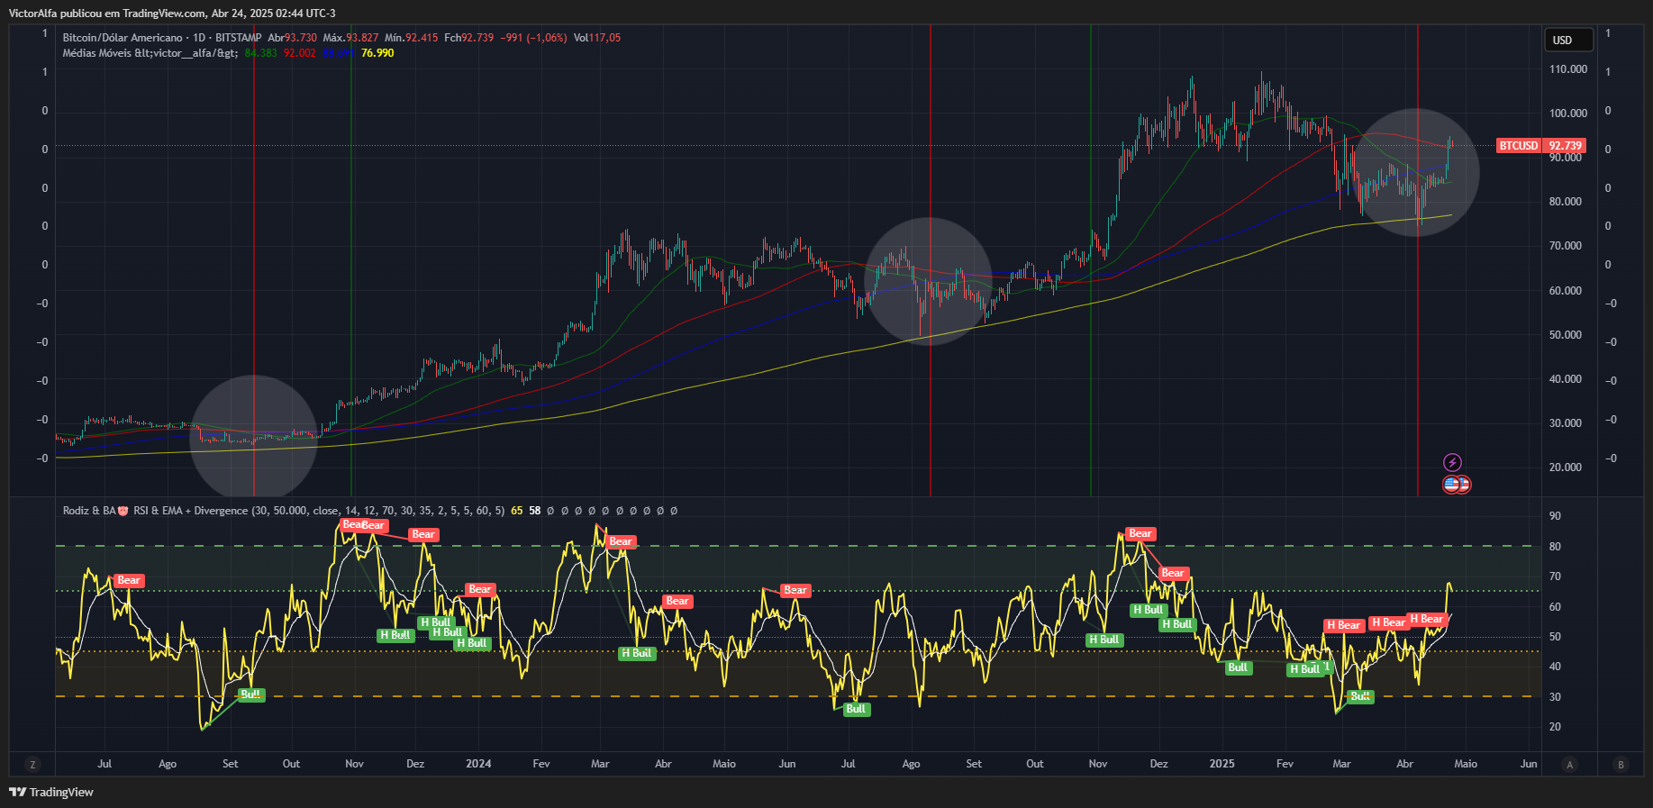
Task: Click the yellow 76.990 moving average value
Action: 377,53
